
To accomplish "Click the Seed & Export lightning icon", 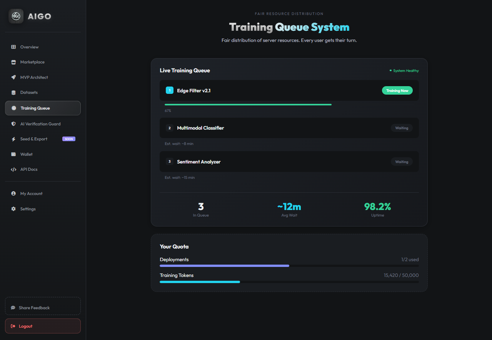I will tap(13, 139).
